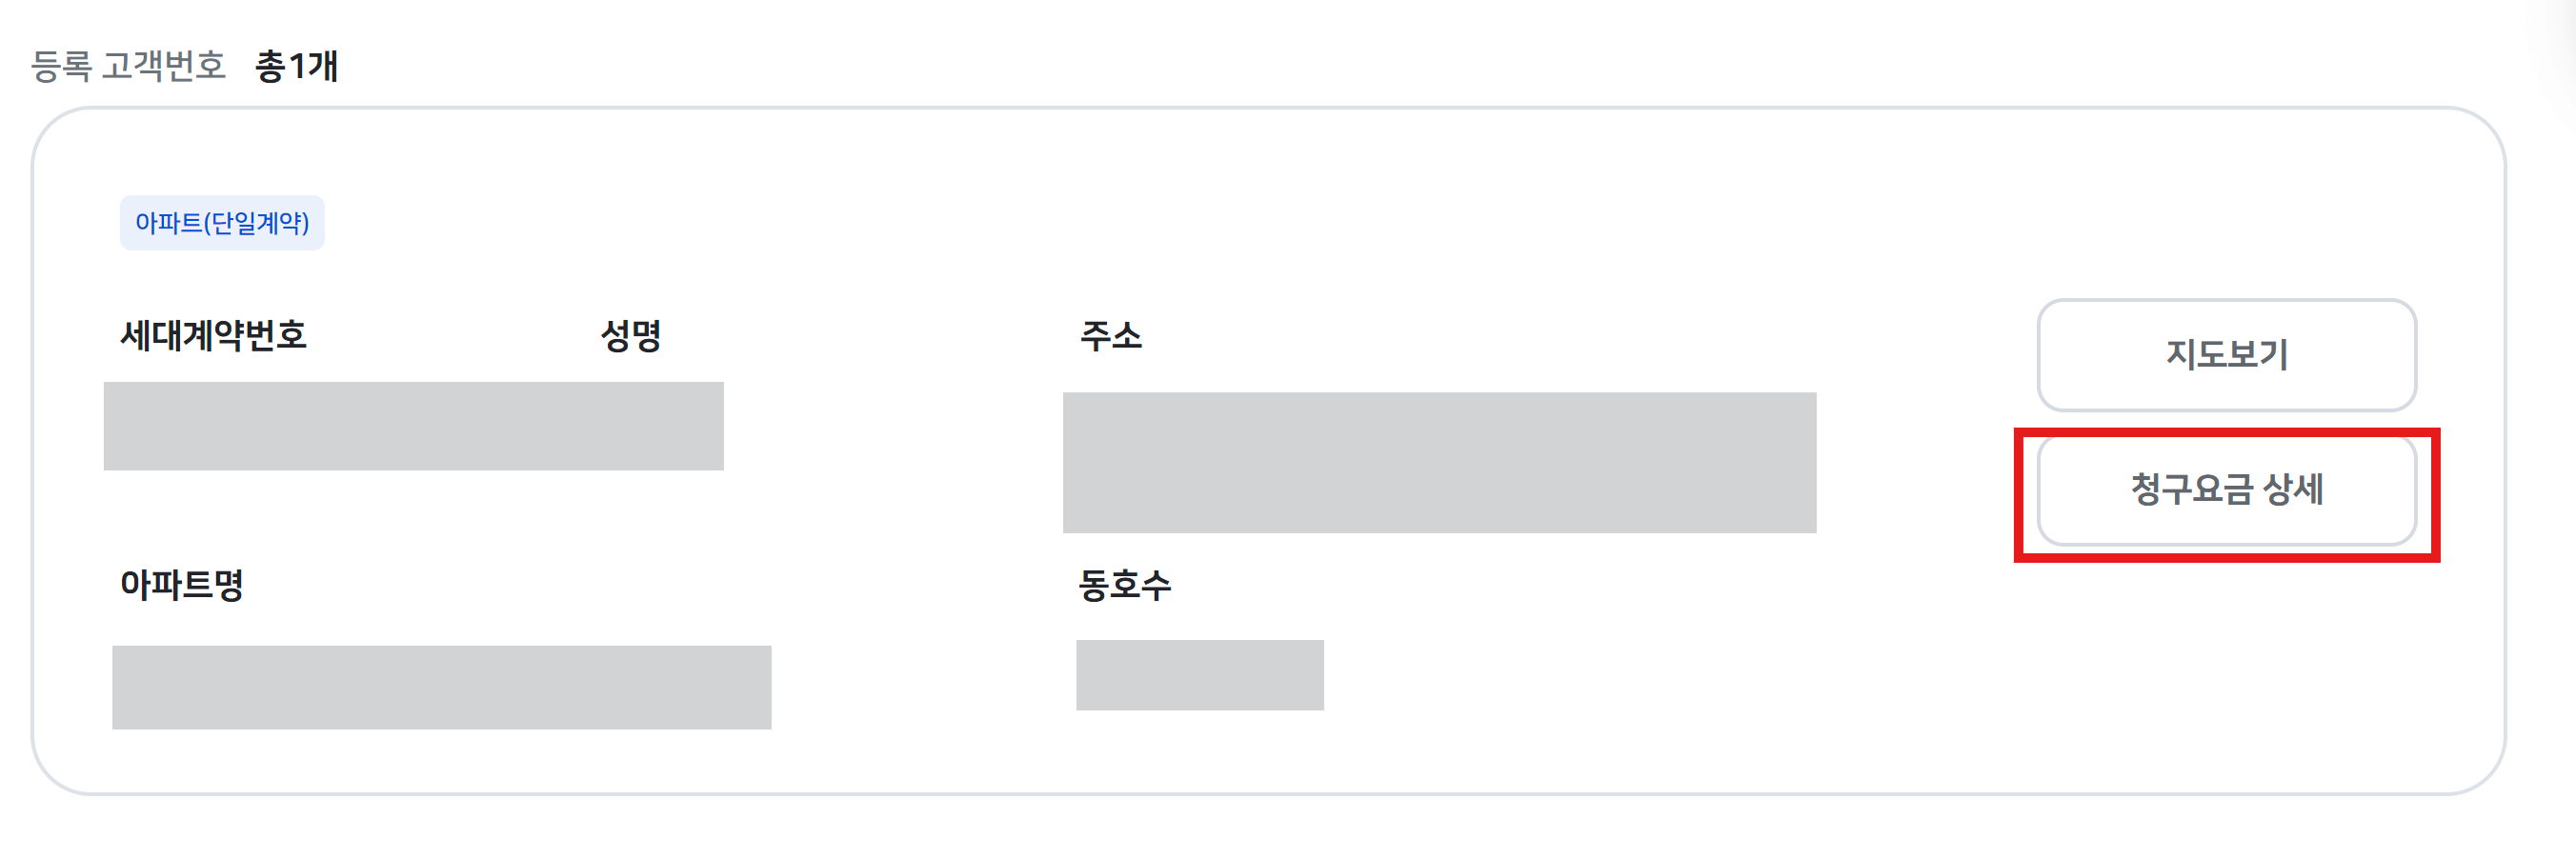
Task: Select the 아파트(단일계약) contract type badge
Action: coord(222,222)
